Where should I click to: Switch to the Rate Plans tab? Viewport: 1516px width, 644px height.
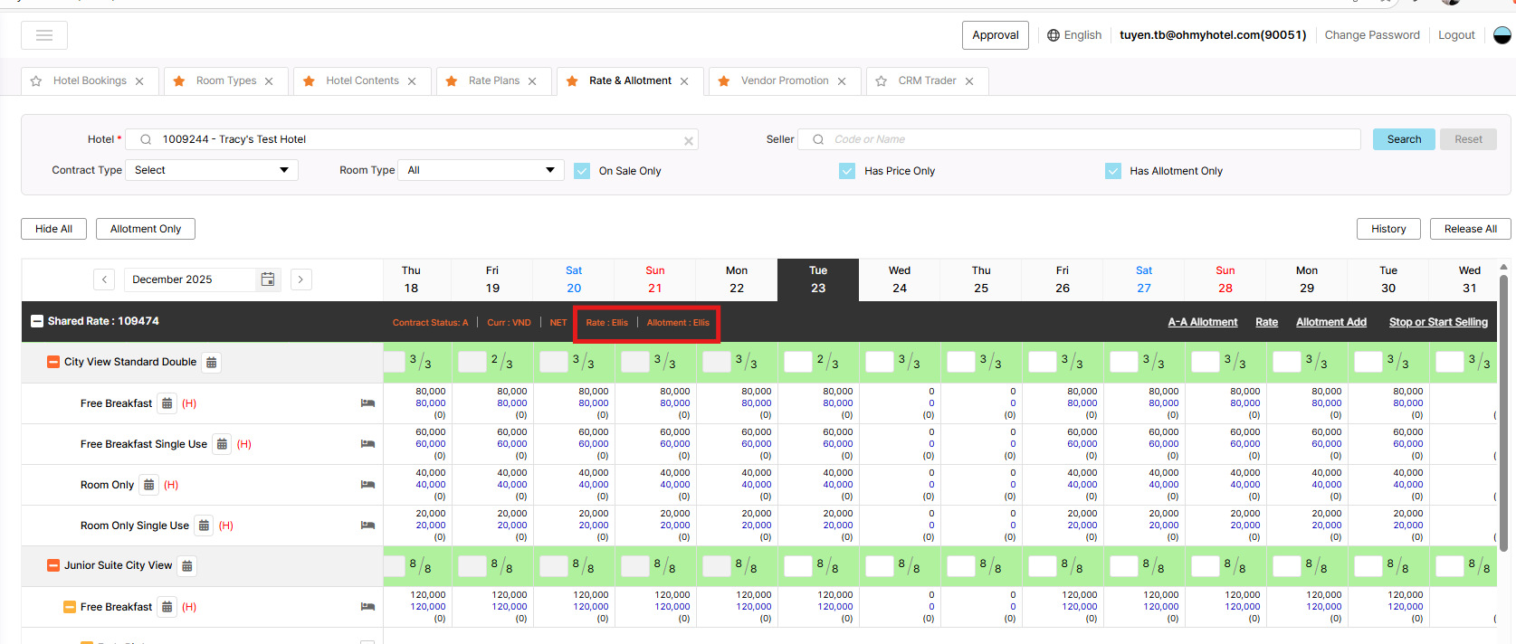click(x=493, y=80)
